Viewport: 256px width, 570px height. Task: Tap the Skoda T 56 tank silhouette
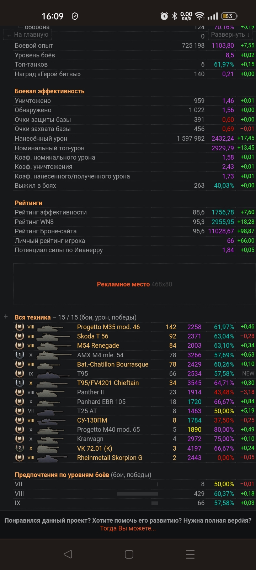point(50,336)
